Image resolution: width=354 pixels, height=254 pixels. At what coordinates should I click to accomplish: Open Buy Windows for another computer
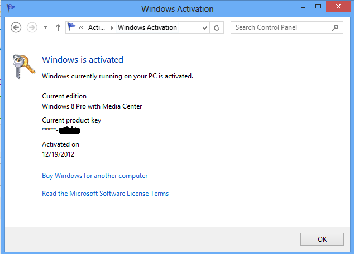click(95, 176)
